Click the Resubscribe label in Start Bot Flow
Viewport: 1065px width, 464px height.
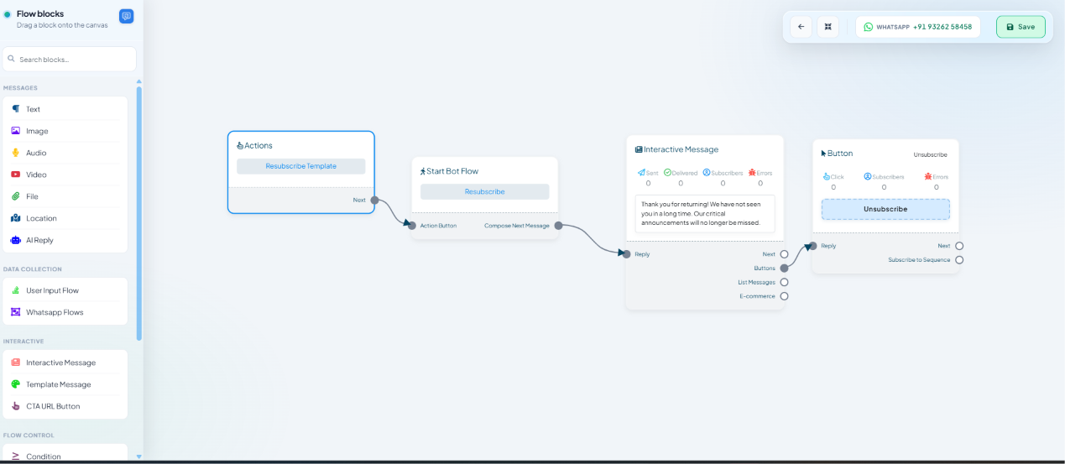coord(485,191)
